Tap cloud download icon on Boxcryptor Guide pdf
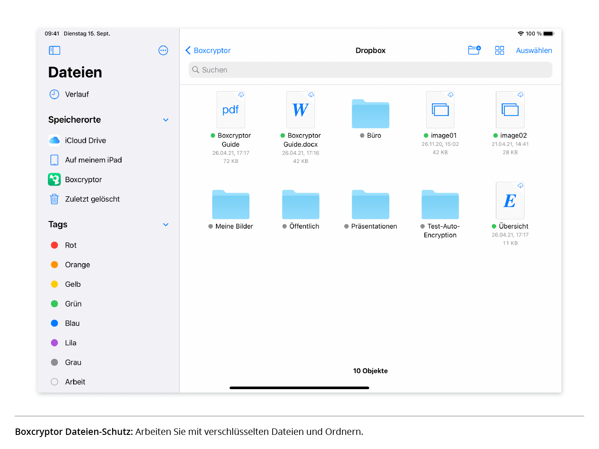Viewport: 599px width, 449px height. point(241,95)
